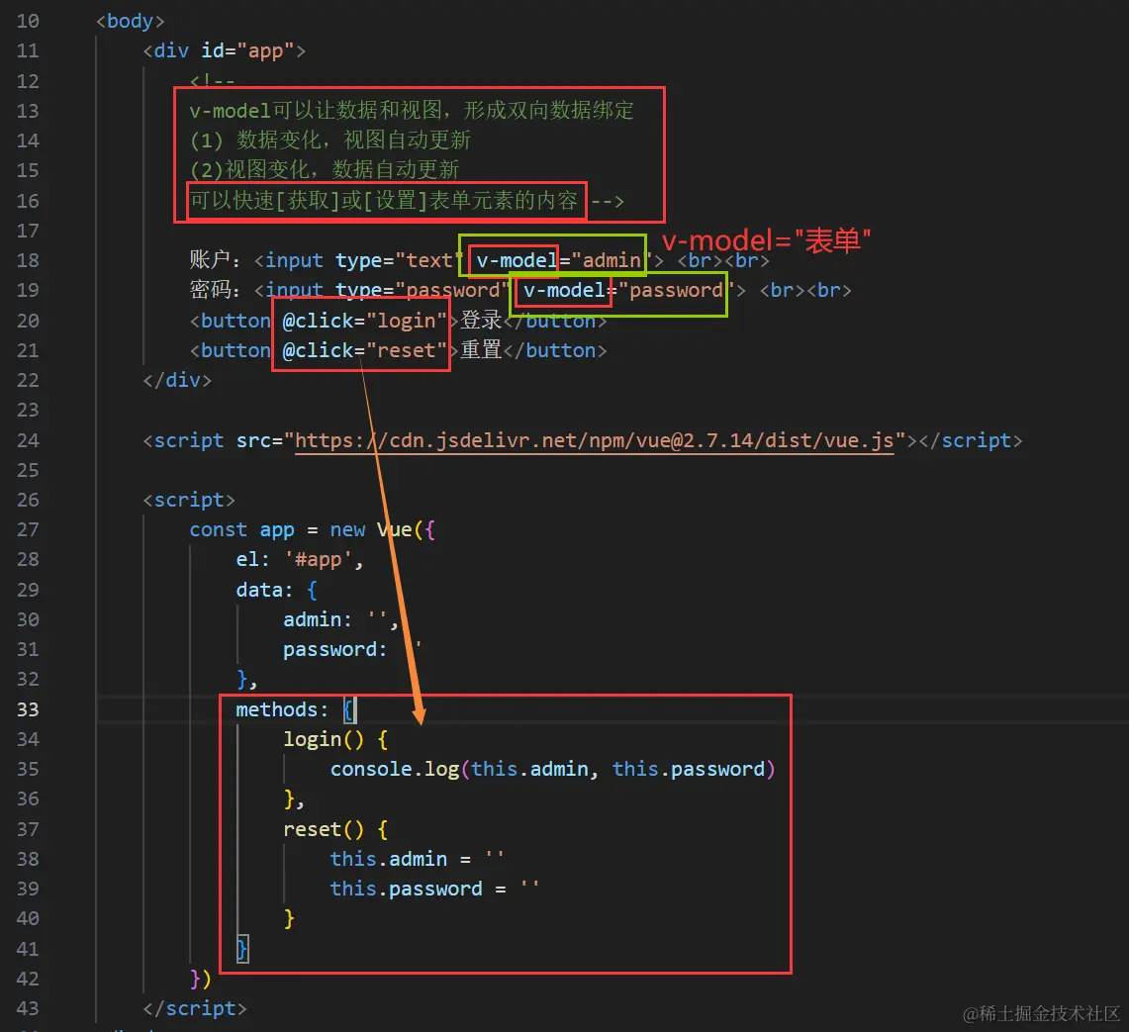Click 'const app = new Vue({' line

[x=312, y=530]
